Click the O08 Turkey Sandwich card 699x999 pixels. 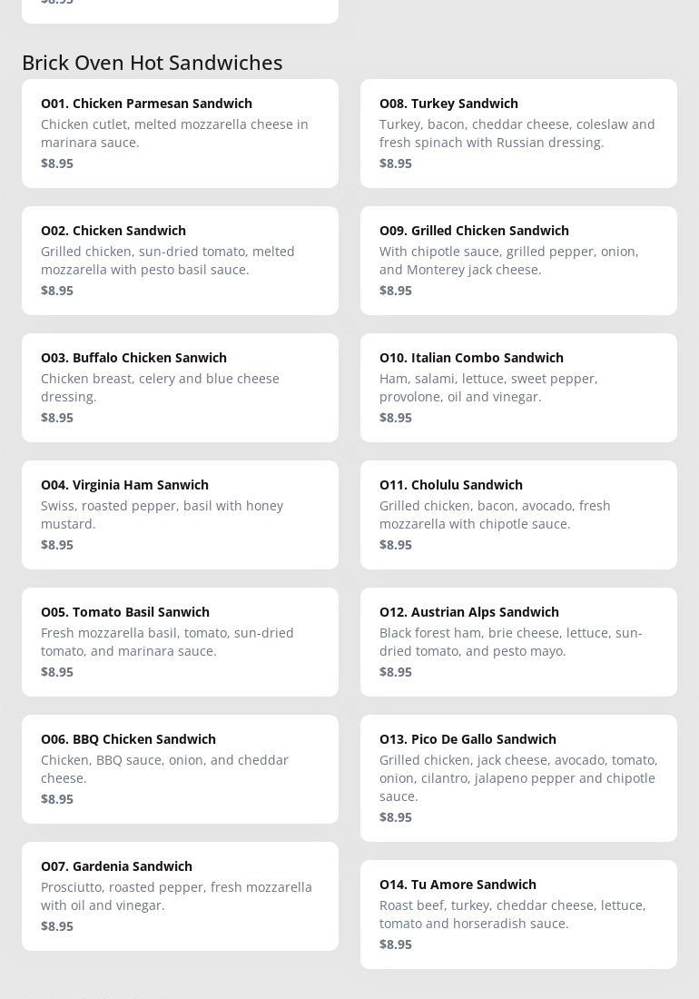click(x=449, y=104)
